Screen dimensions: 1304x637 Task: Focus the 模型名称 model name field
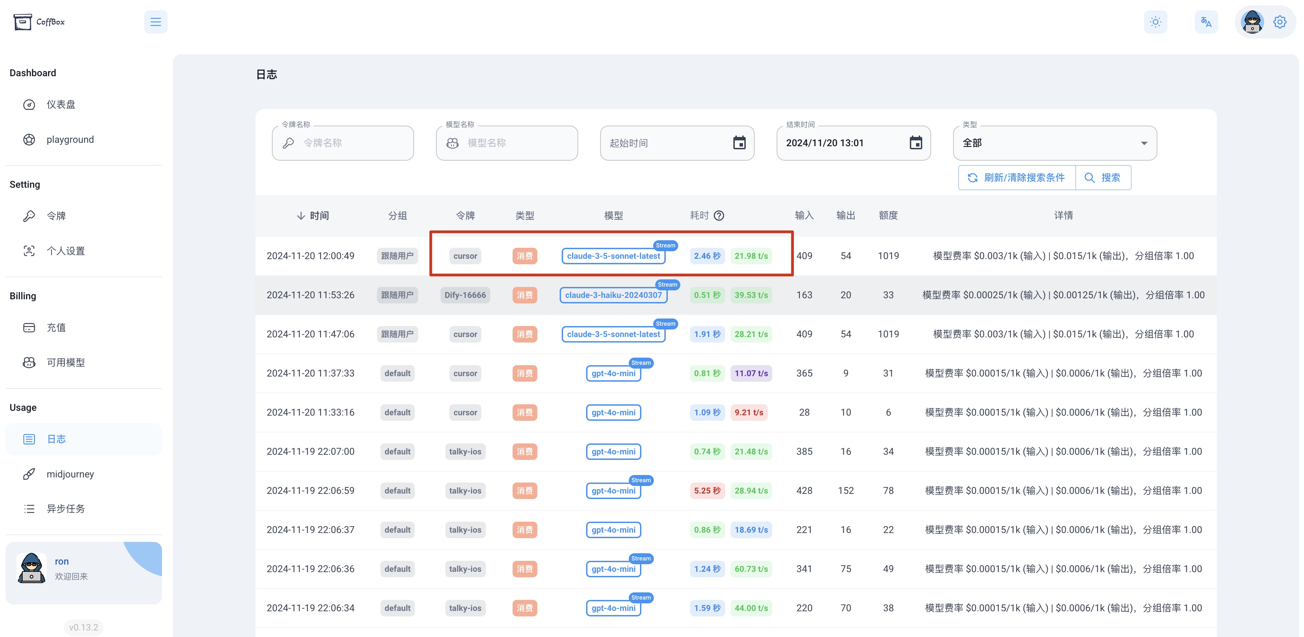pyautogui.click(x=507, y=143)
